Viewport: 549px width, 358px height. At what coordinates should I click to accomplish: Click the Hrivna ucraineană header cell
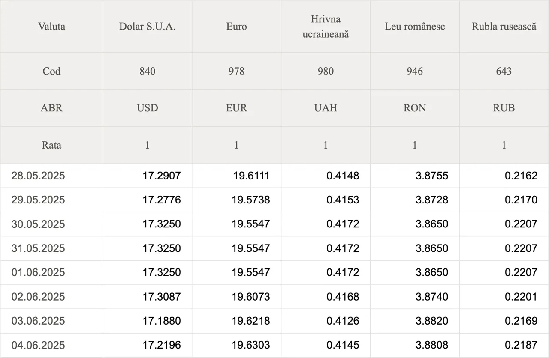coord(326,27)
